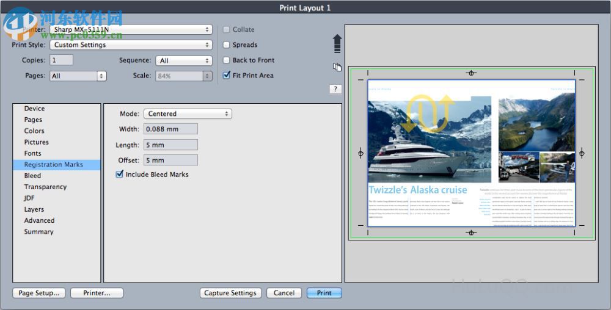Enable the Collate checkbox
The height and width of the screenshot is (310, 611).
[x=227, y=29]
